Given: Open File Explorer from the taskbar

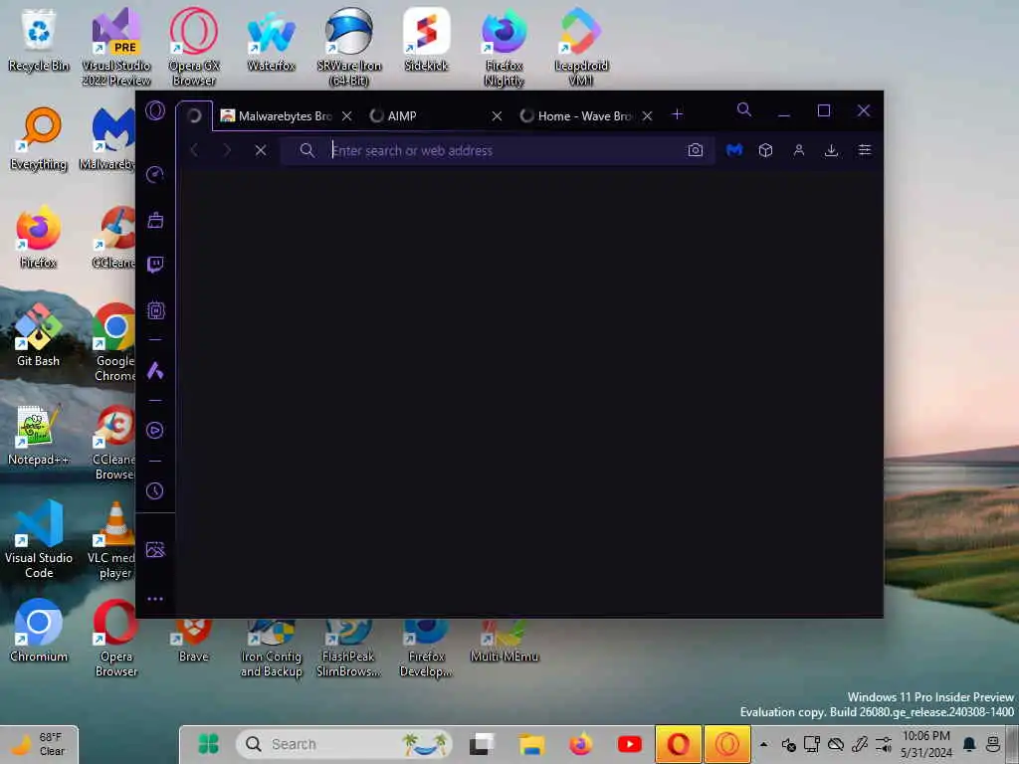Looking at the screenshot, I should coord(531,744).
